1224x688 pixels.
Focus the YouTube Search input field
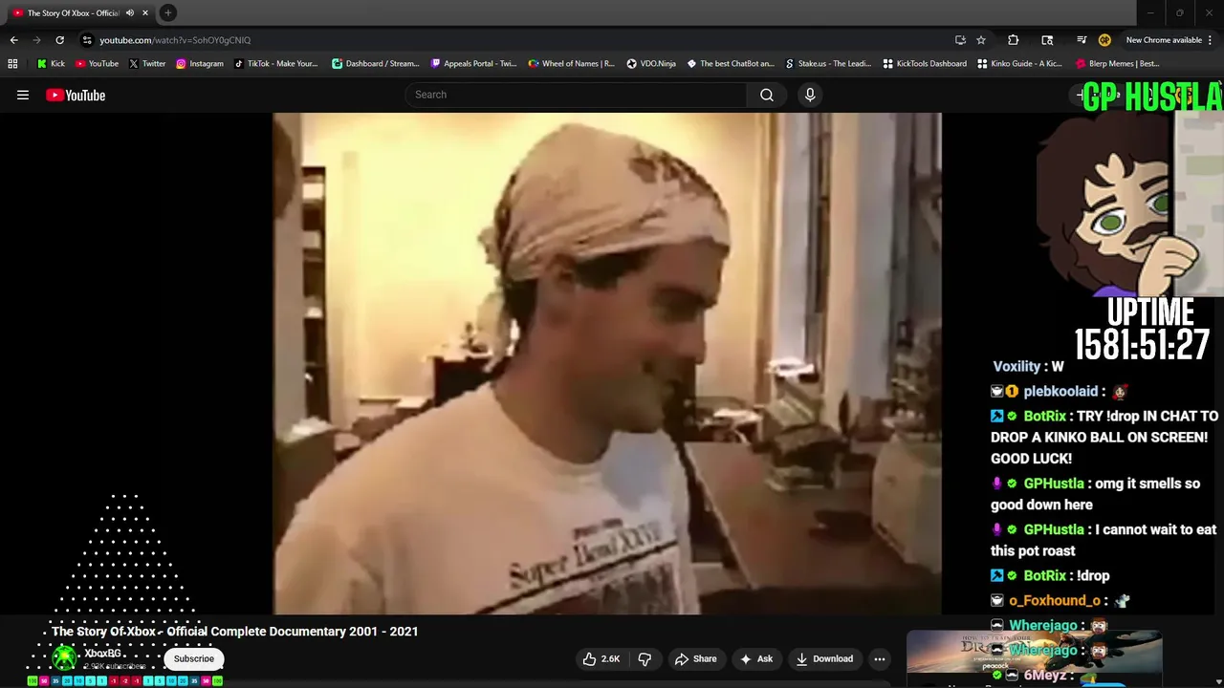[577, 95]
